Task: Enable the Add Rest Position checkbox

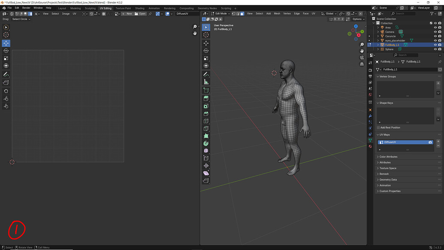Action: click(378, 128)
